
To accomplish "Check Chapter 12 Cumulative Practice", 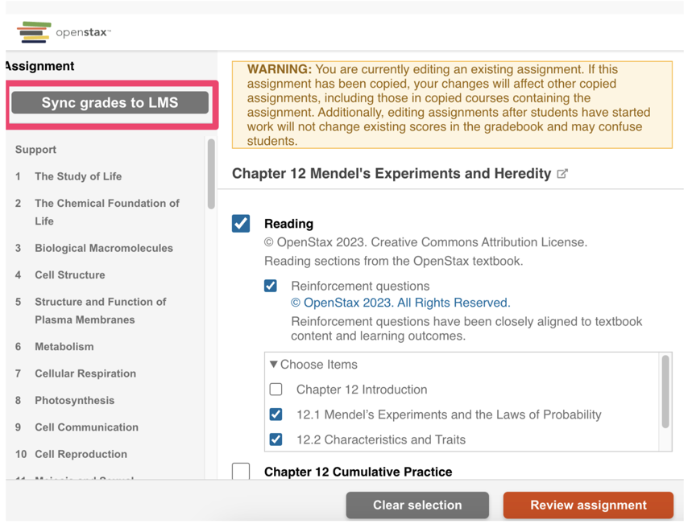I will [240, 472].
